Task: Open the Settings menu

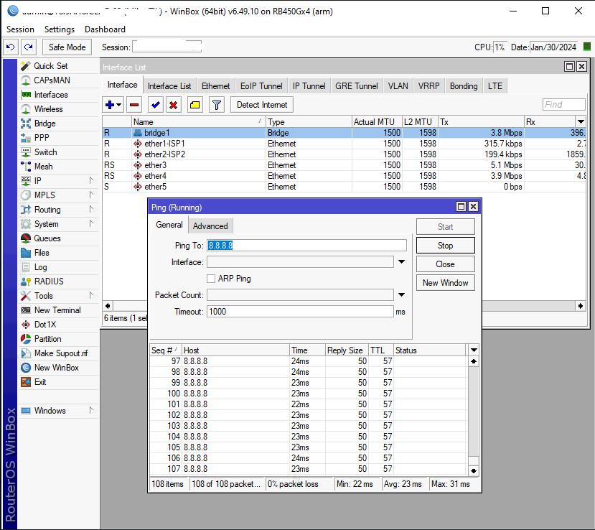Action: (60, 29)
